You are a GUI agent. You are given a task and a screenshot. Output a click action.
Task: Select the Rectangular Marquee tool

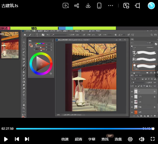coord(24,46)
